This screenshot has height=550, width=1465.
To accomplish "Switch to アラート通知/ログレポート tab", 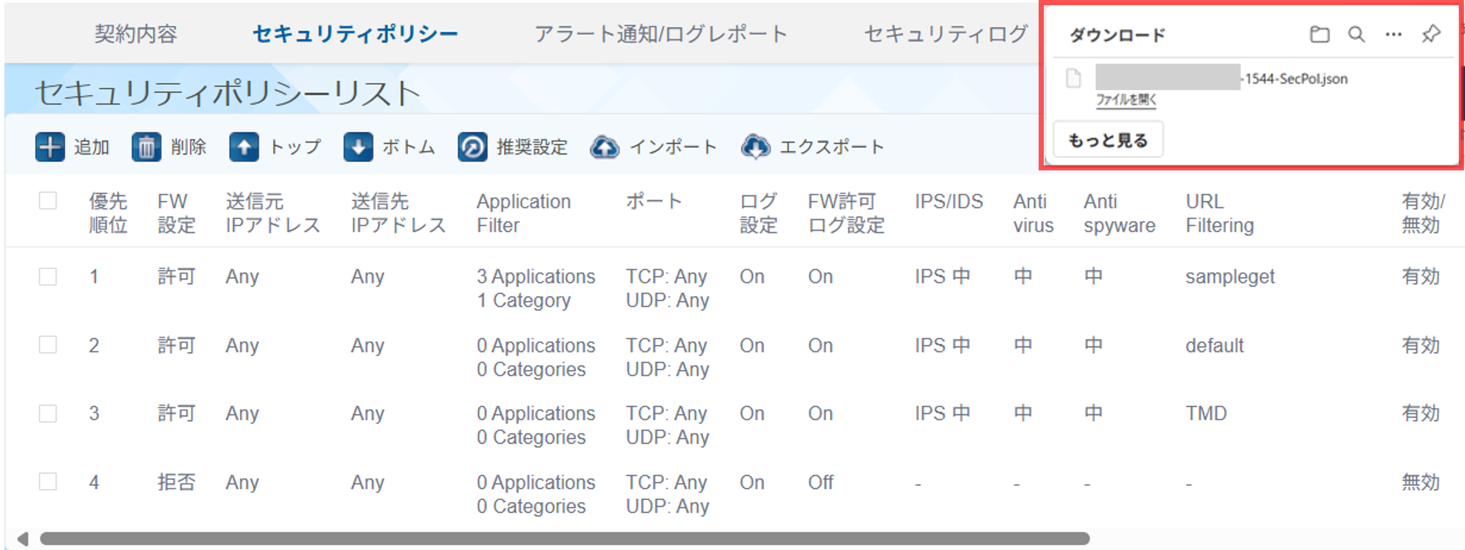I will click(x=661, y=34).
